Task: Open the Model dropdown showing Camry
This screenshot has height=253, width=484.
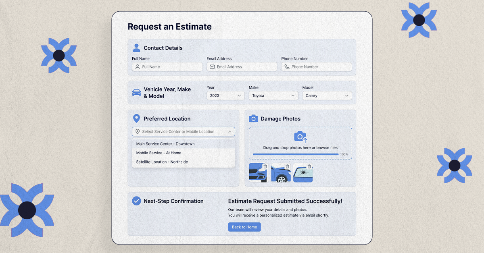Action: (327, 95)
